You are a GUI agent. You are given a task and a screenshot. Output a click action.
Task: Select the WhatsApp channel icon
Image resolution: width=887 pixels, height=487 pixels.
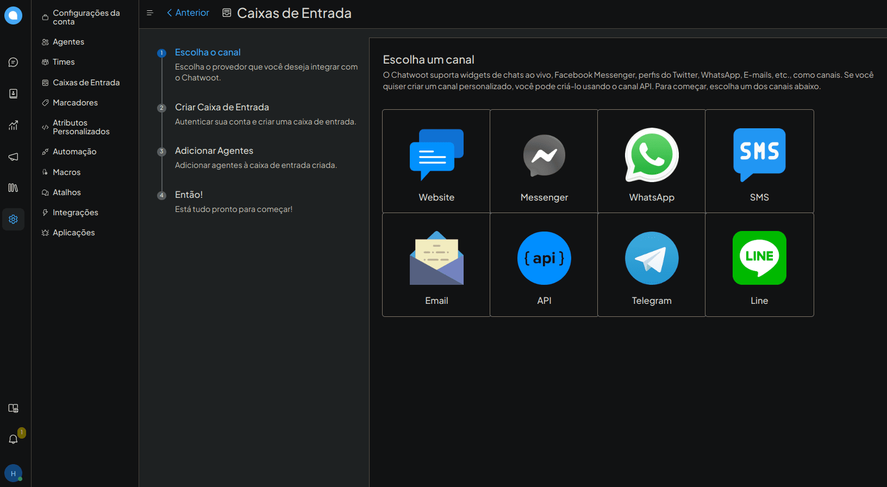pos(652,155)
